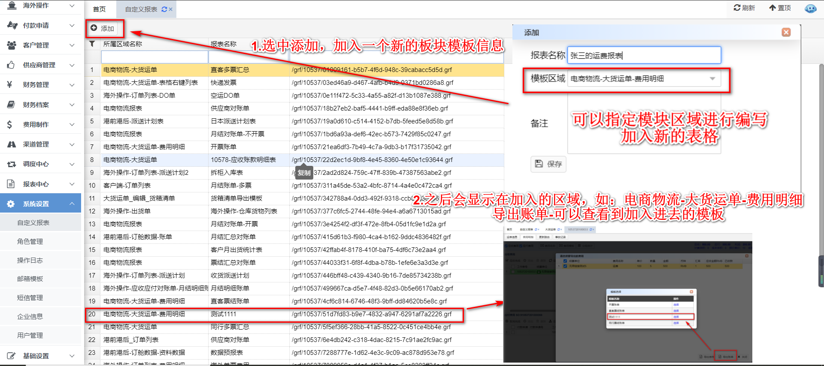Reload the 自定义报表 tab via its refresh icon
Screen dimensions: 824x366
(164, 9)
